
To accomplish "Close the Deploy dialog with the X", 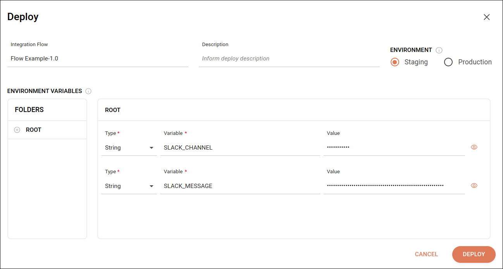I will tap(487, 17).
